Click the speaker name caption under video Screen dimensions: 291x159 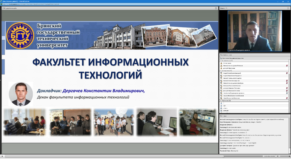[x=240, y=50]
